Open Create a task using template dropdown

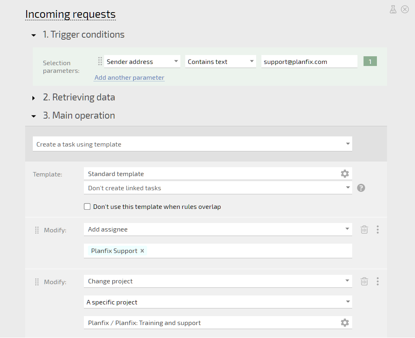coord(193,144)
